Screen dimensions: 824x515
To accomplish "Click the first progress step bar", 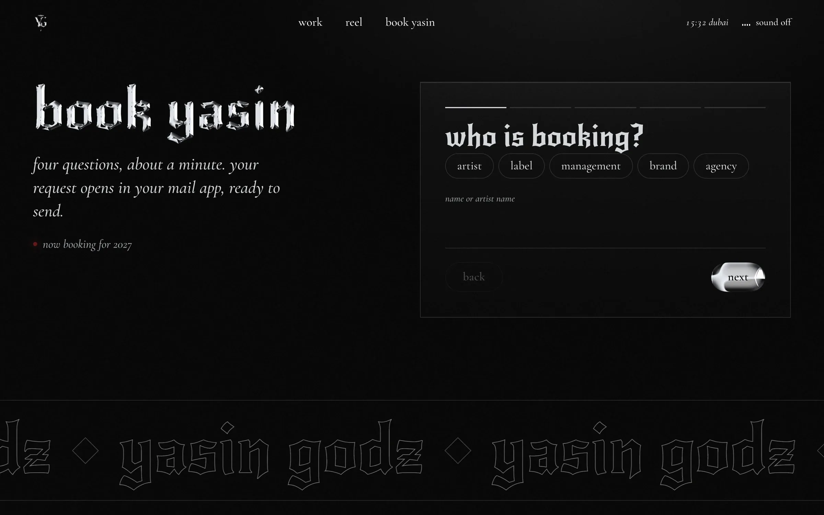I will (476, 107).
